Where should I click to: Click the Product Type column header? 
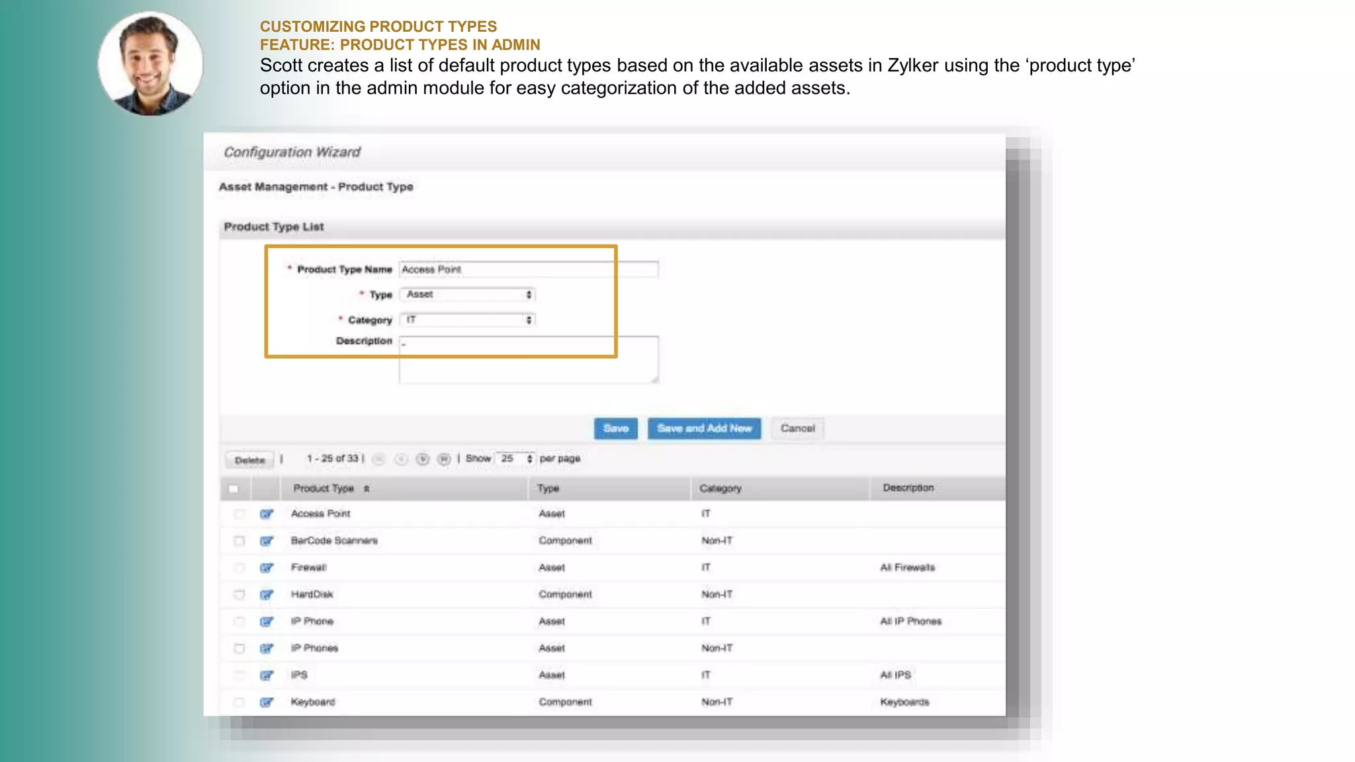[x=324, y=488]
